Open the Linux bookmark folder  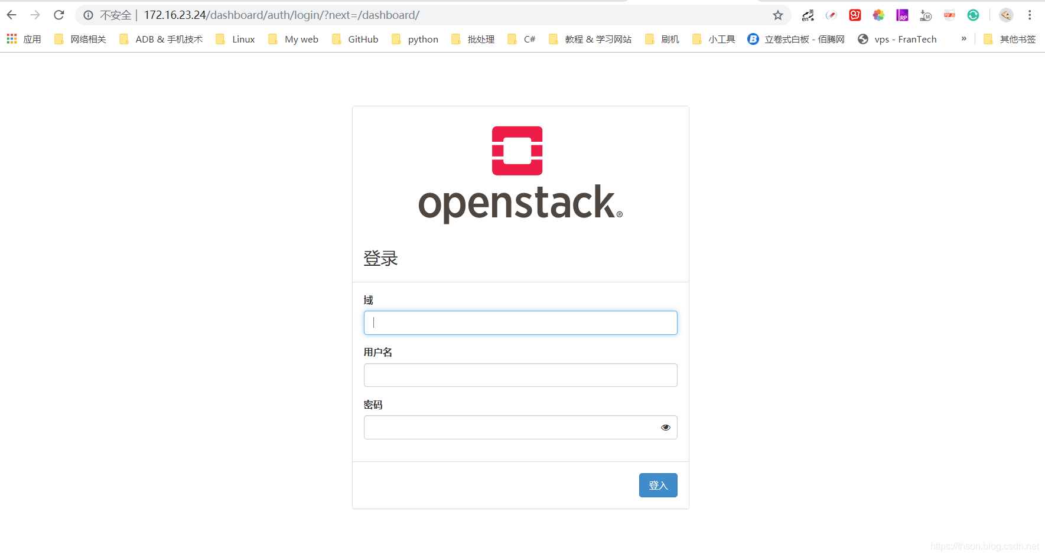coord(236,39)
